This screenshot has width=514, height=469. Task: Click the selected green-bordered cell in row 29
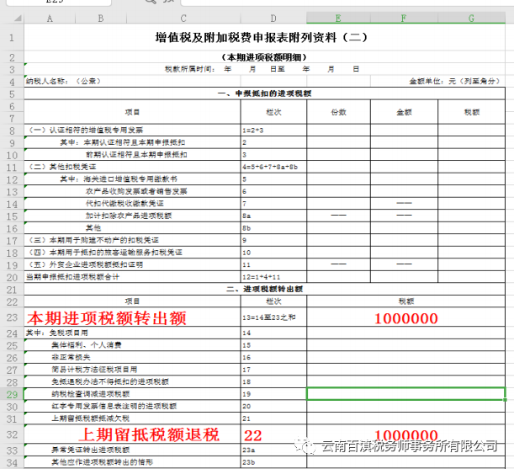405,394
